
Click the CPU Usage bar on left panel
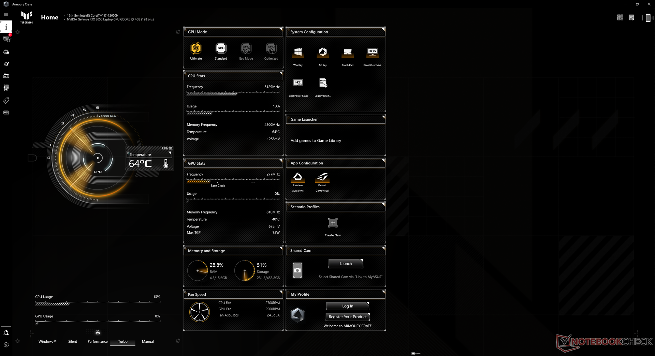(98, 303)
